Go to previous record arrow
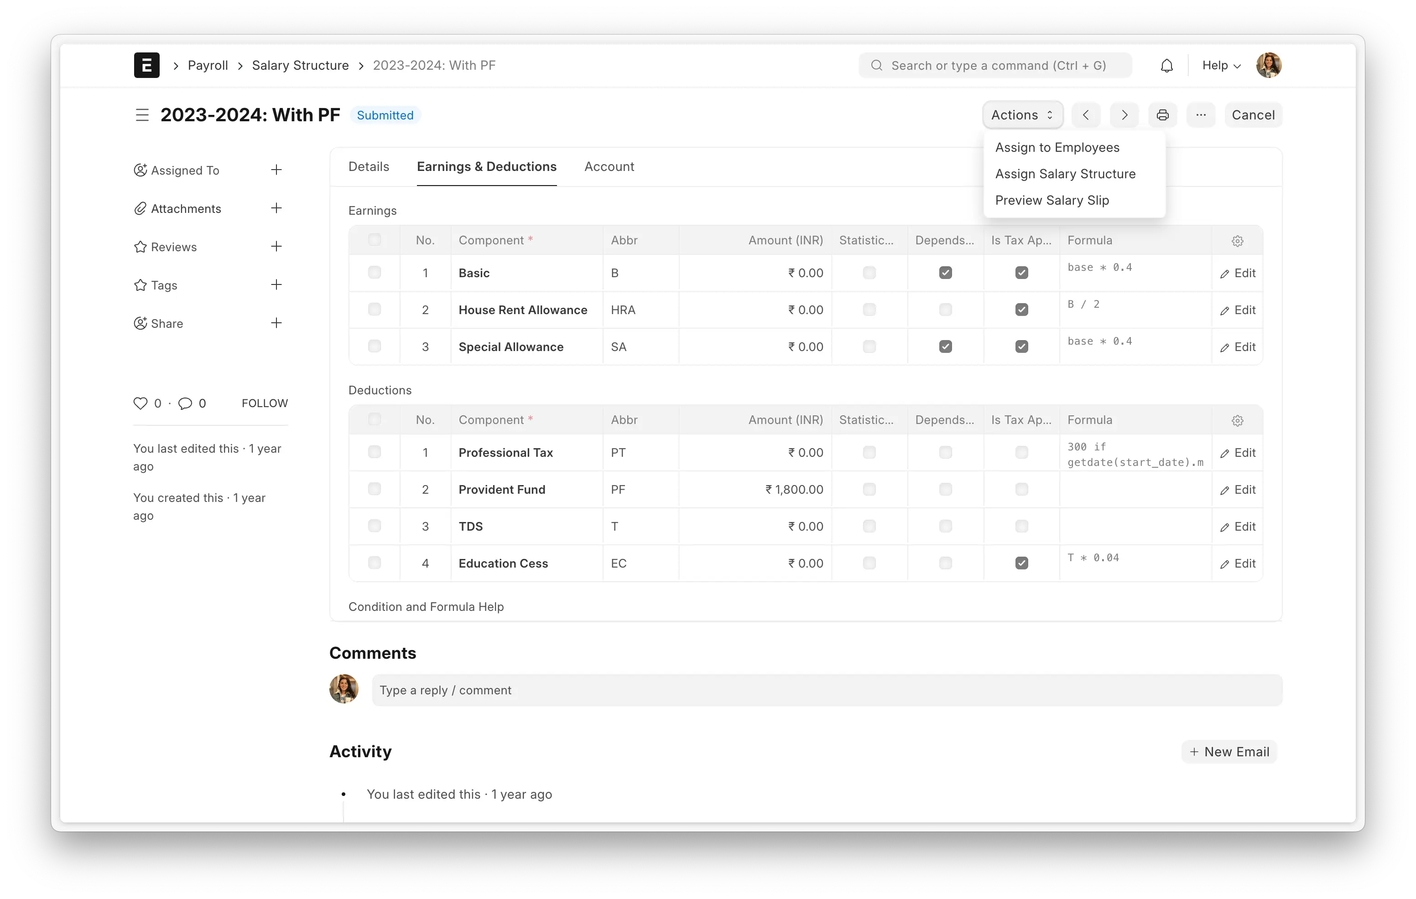This screenshot has width=1416, height=899. [1086, 115]
